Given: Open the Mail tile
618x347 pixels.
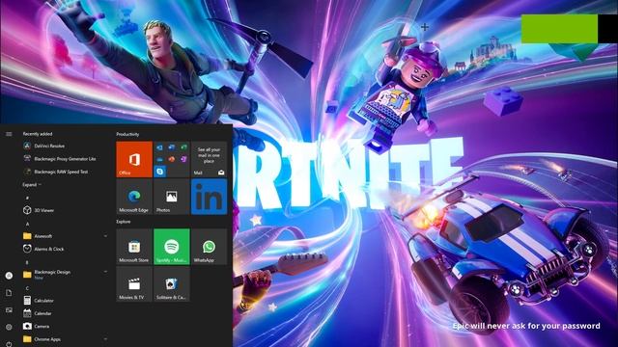Looking at the screenshot, I should 209,159.
